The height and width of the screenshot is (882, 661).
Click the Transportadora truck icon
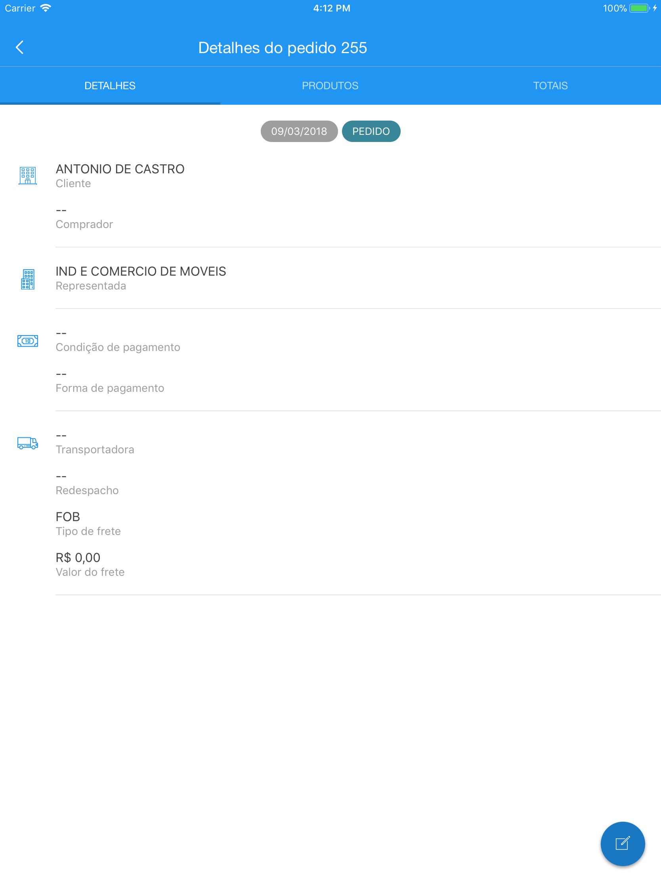(28, 443)
